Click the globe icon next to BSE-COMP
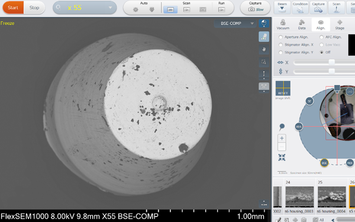This screenshot has height=222, width=355. tap(264, 23)
